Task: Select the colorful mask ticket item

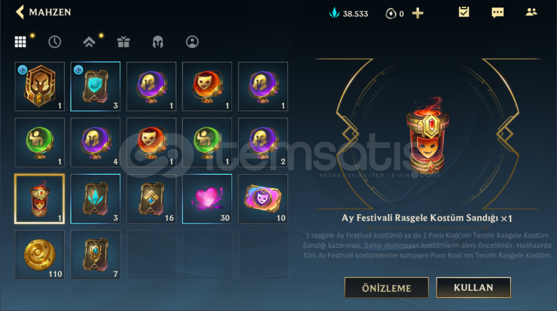Action: [263, 199]
